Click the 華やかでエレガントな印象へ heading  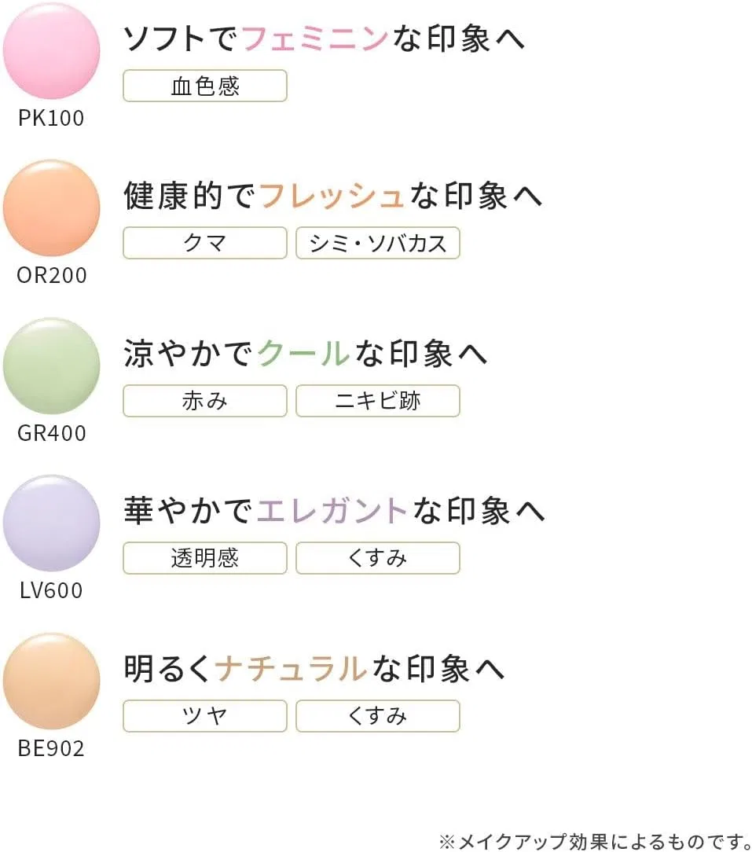[334, 511]
